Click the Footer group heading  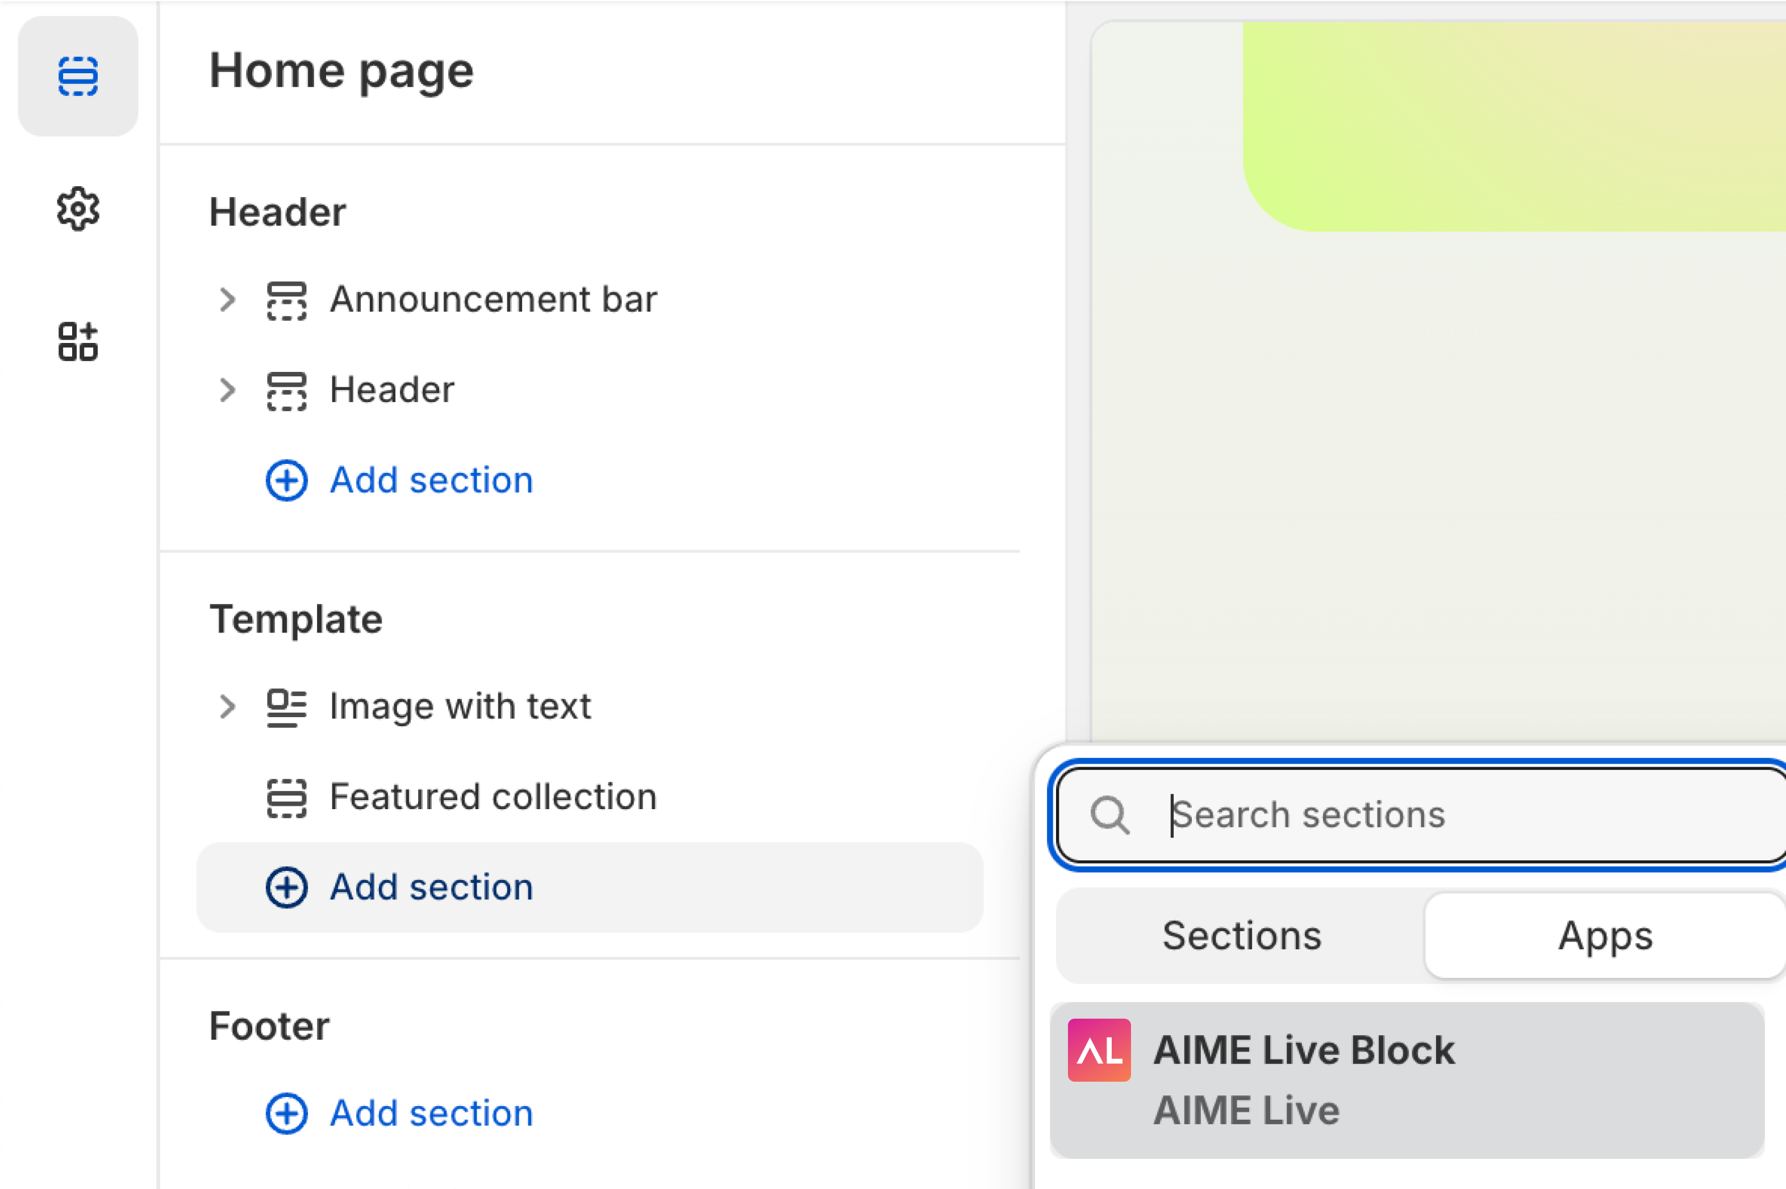pos(269,1026)
